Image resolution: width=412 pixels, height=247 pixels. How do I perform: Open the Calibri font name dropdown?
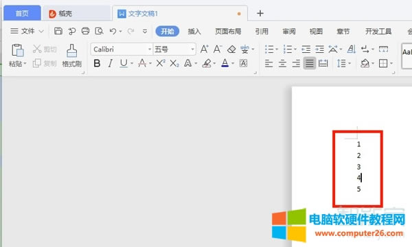(x=150, y=49)
